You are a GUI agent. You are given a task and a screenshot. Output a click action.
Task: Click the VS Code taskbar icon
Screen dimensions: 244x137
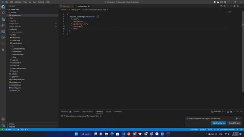[123, 134]
